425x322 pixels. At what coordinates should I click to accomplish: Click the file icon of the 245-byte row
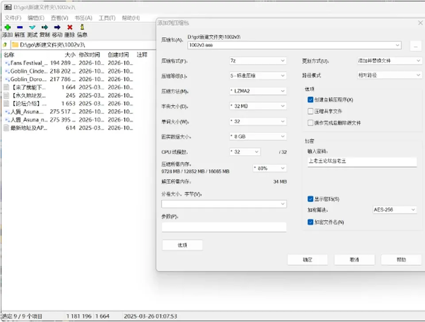tap(6, 96)
